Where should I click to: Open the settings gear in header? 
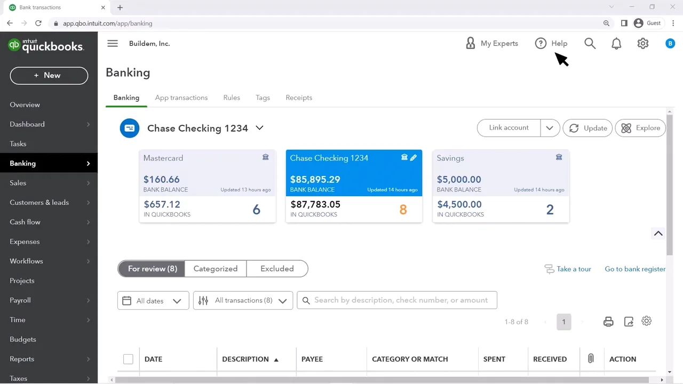(643, 43)
